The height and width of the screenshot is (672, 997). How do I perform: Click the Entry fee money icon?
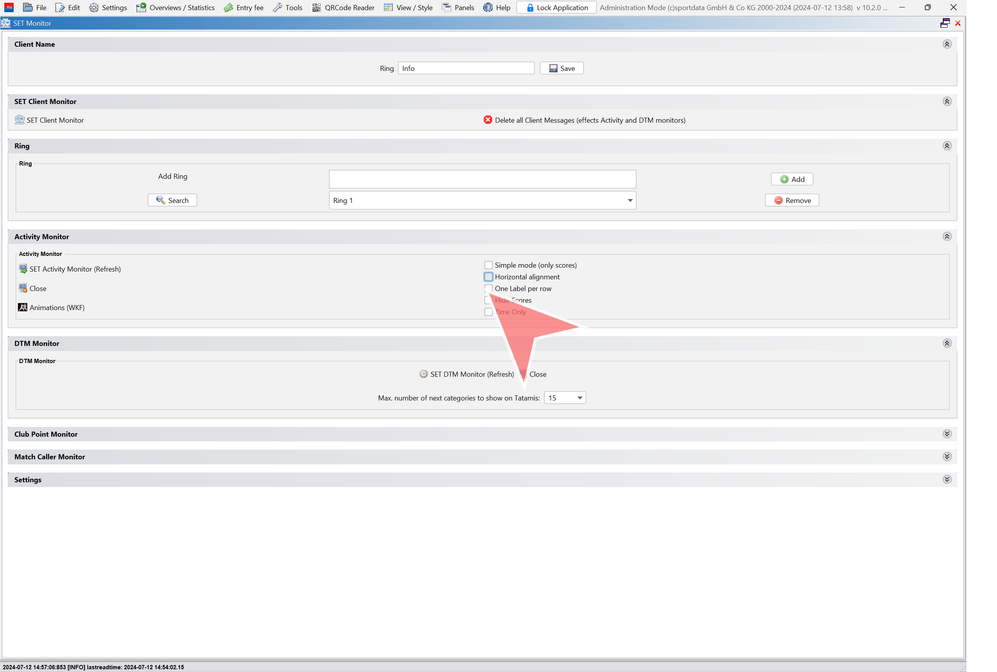[x=228, y=7]
